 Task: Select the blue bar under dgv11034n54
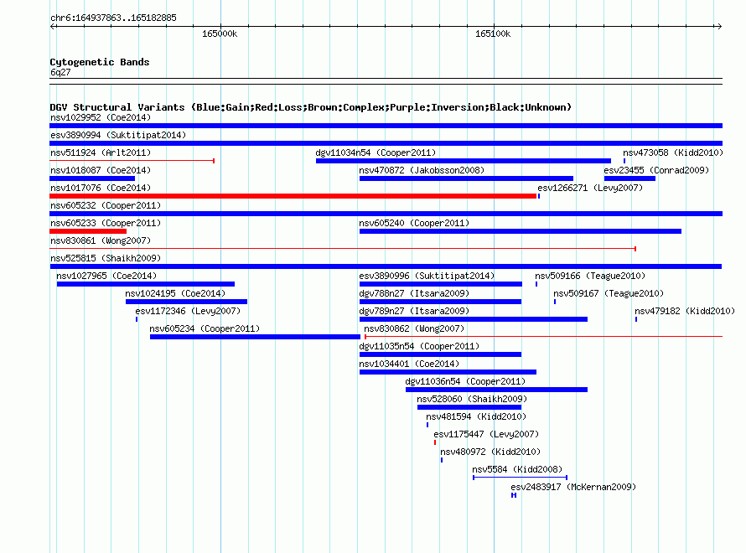464,161
